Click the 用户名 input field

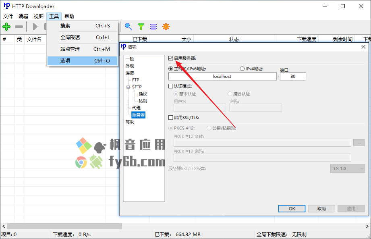click(x=200, y=108)
